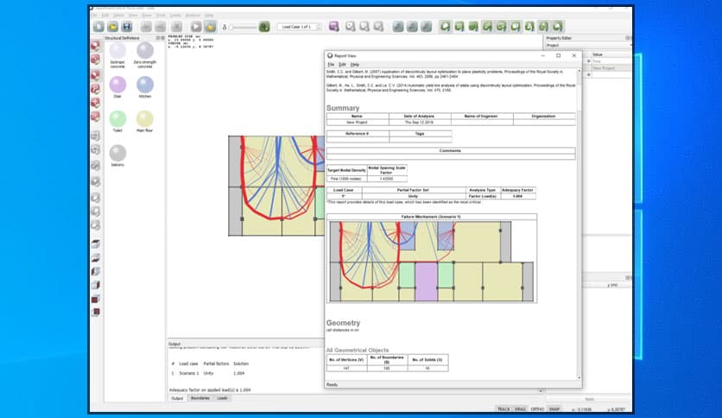Viewport: 722px width, 418px height.
Task: Select the Zero strength concrete material sphere
Action: (x=145, y=51)
